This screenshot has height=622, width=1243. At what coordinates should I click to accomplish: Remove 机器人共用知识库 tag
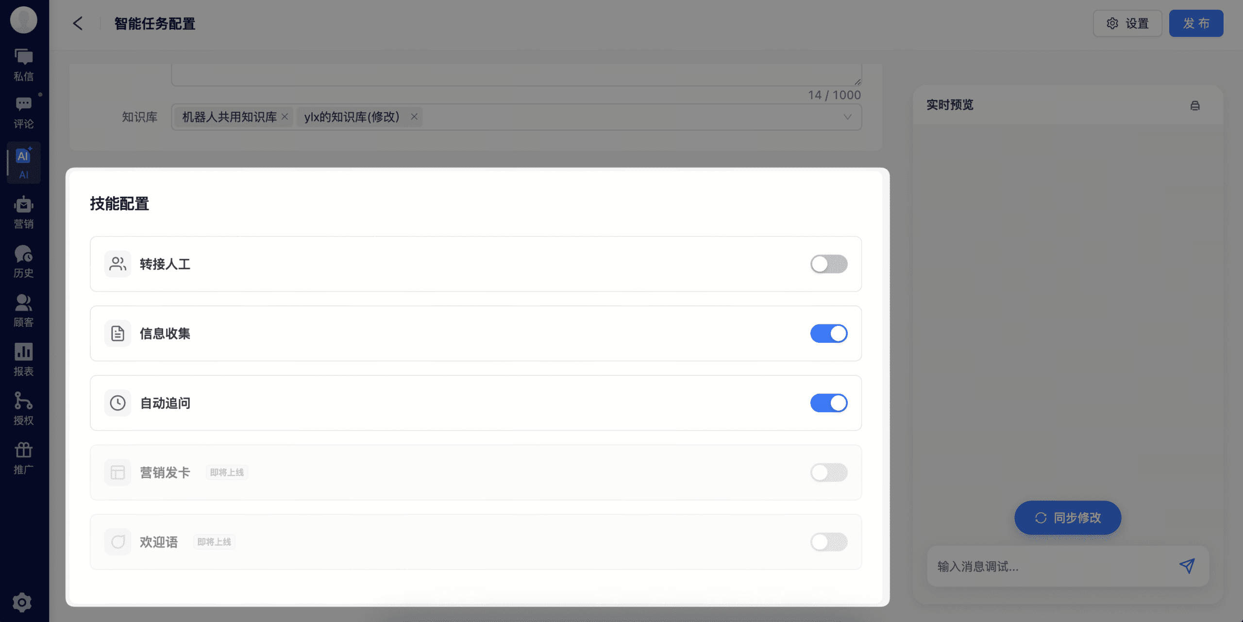tap(285, 117)
